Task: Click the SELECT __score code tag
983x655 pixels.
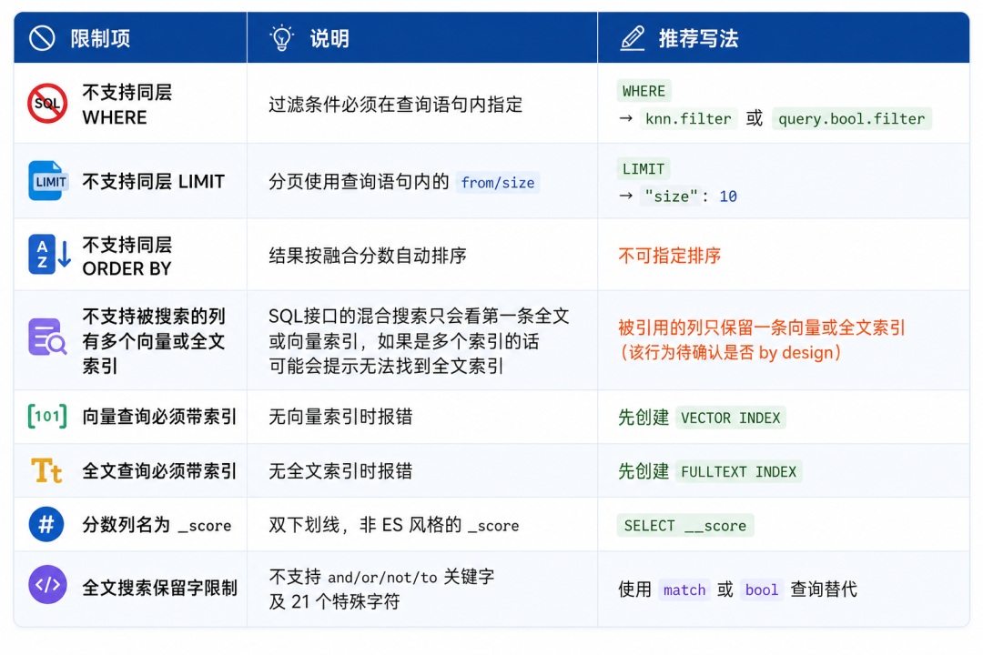Action: click(685, 526)
